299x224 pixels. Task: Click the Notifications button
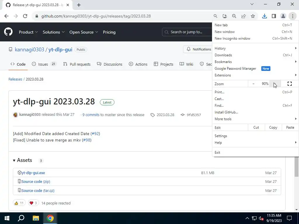point(198,49)
